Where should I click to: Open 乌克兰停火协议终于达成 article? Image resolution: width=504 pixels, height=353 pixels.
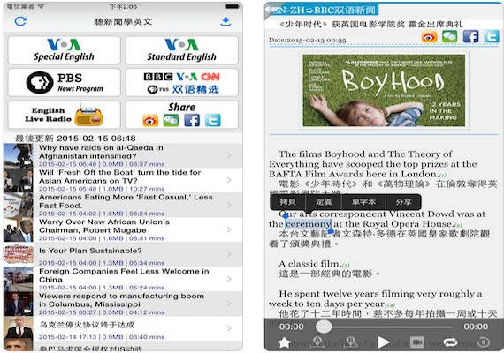[x=123, y=328]
